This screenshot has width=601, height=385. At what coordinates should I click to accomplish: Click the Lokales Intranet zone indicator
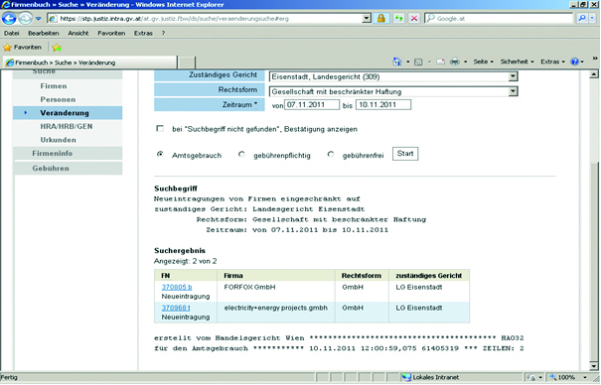point(430,377)
